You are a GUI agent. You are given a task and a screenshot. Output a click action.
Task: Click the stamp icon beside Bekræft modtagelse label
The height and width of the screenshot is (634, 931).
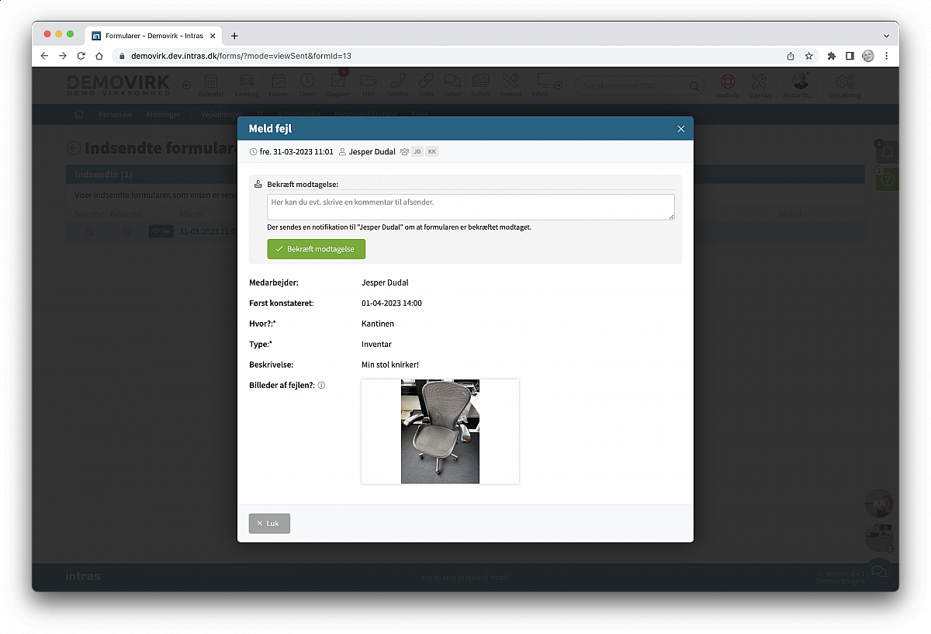pos(258,184)
